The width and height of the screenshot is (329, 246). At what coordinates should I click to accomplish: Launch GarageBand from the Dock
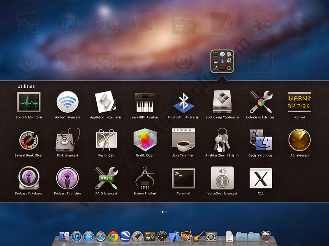coord(199,237)
